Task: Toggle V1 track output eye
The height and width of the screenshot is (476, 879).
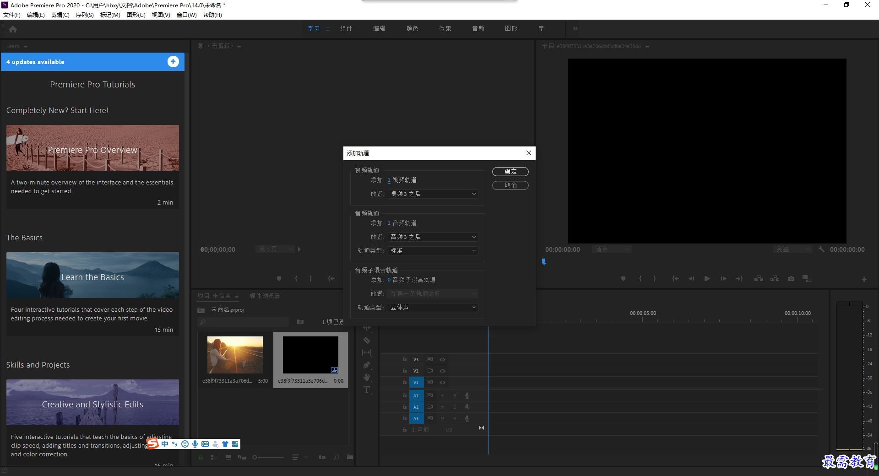Action: 442,382
